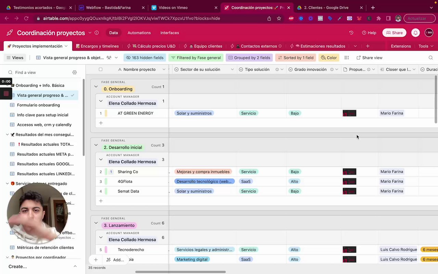Open new browser tab plus
438x274 pixels.
373,8
